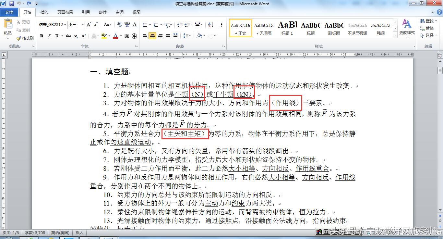The width and height of the screenshot is (443, 239).
Task: Click the Show/Hide paragraph marks icon
Action: pyautogui.click(x=221, y=25)
